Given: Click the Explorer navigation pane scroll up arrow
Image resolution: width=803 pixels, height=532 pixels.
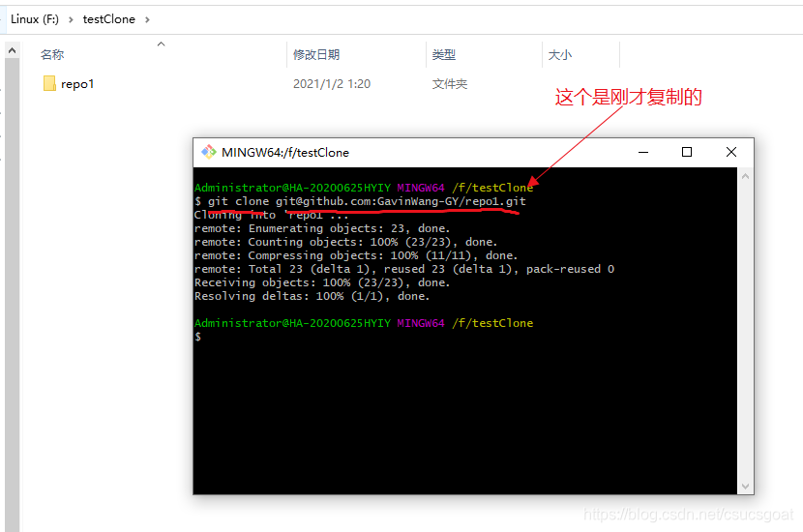Looking at the screenshot, I should tap(13, 50).
